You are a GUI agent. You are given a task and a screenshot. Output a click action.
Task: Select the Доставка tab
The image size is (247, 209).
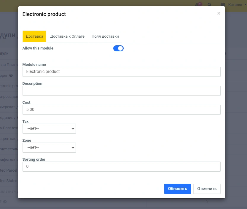[34, 36]
